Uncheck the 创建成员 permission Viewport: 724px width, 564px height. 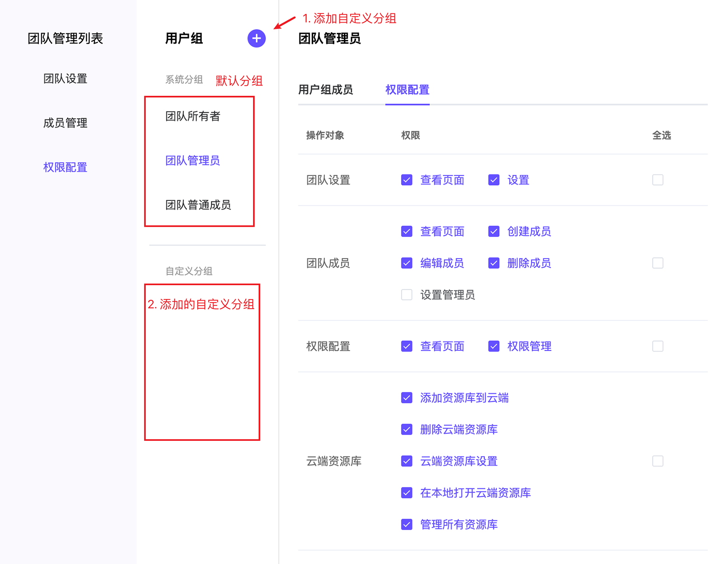pyautogui.click(x=494, y=232)
